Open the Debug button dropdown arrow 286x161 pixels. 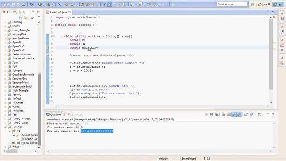pos(35,4)
